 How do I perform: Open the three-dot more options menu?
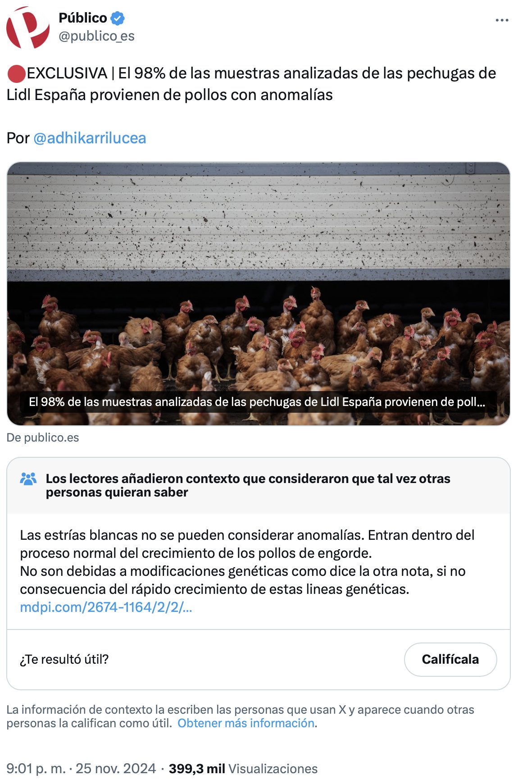click(501, 20)
